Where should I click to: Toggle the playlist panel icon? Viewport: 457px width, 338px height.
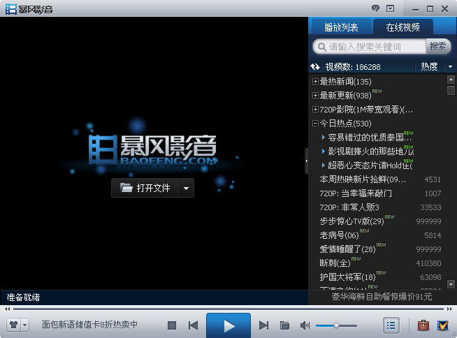[391, 325]
